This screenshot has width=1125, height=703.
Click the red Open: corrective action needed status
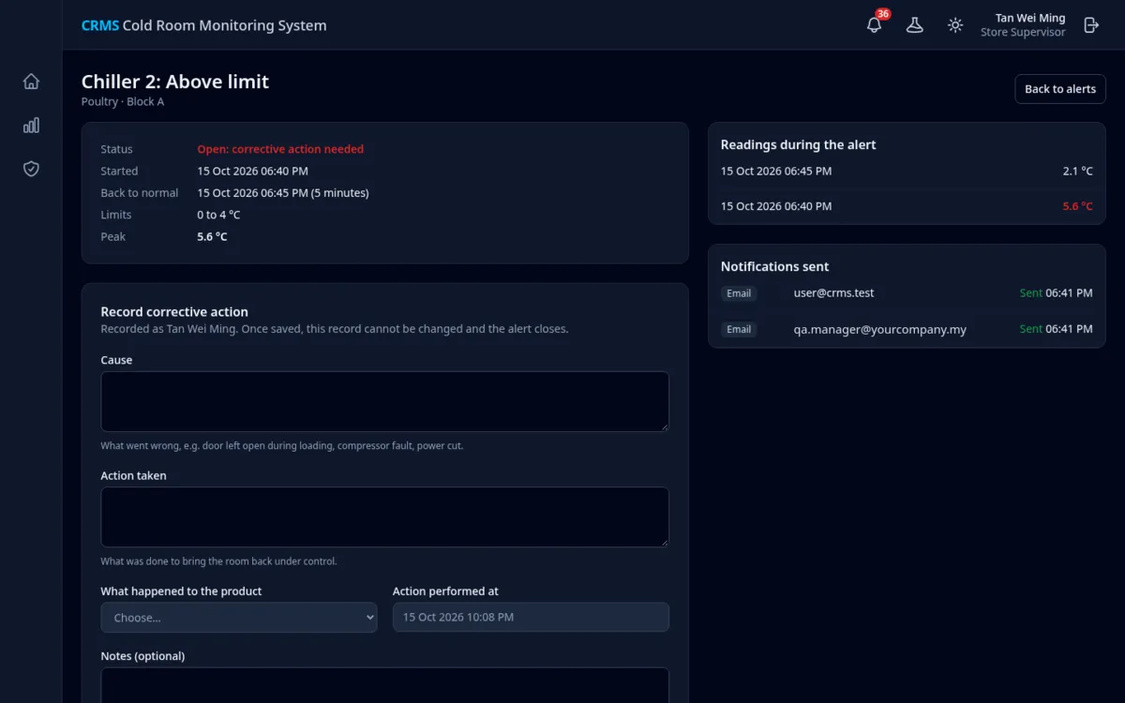[x=280, y=149]
